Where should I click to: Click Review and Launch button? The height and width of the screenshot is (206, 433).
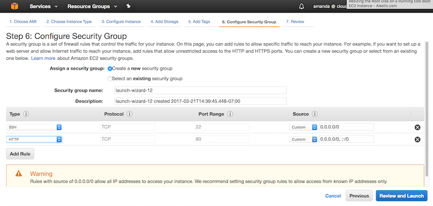point(402,196)
